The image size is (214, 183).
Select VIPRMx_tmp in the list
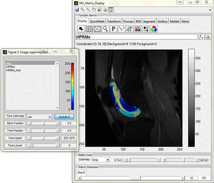13,70
